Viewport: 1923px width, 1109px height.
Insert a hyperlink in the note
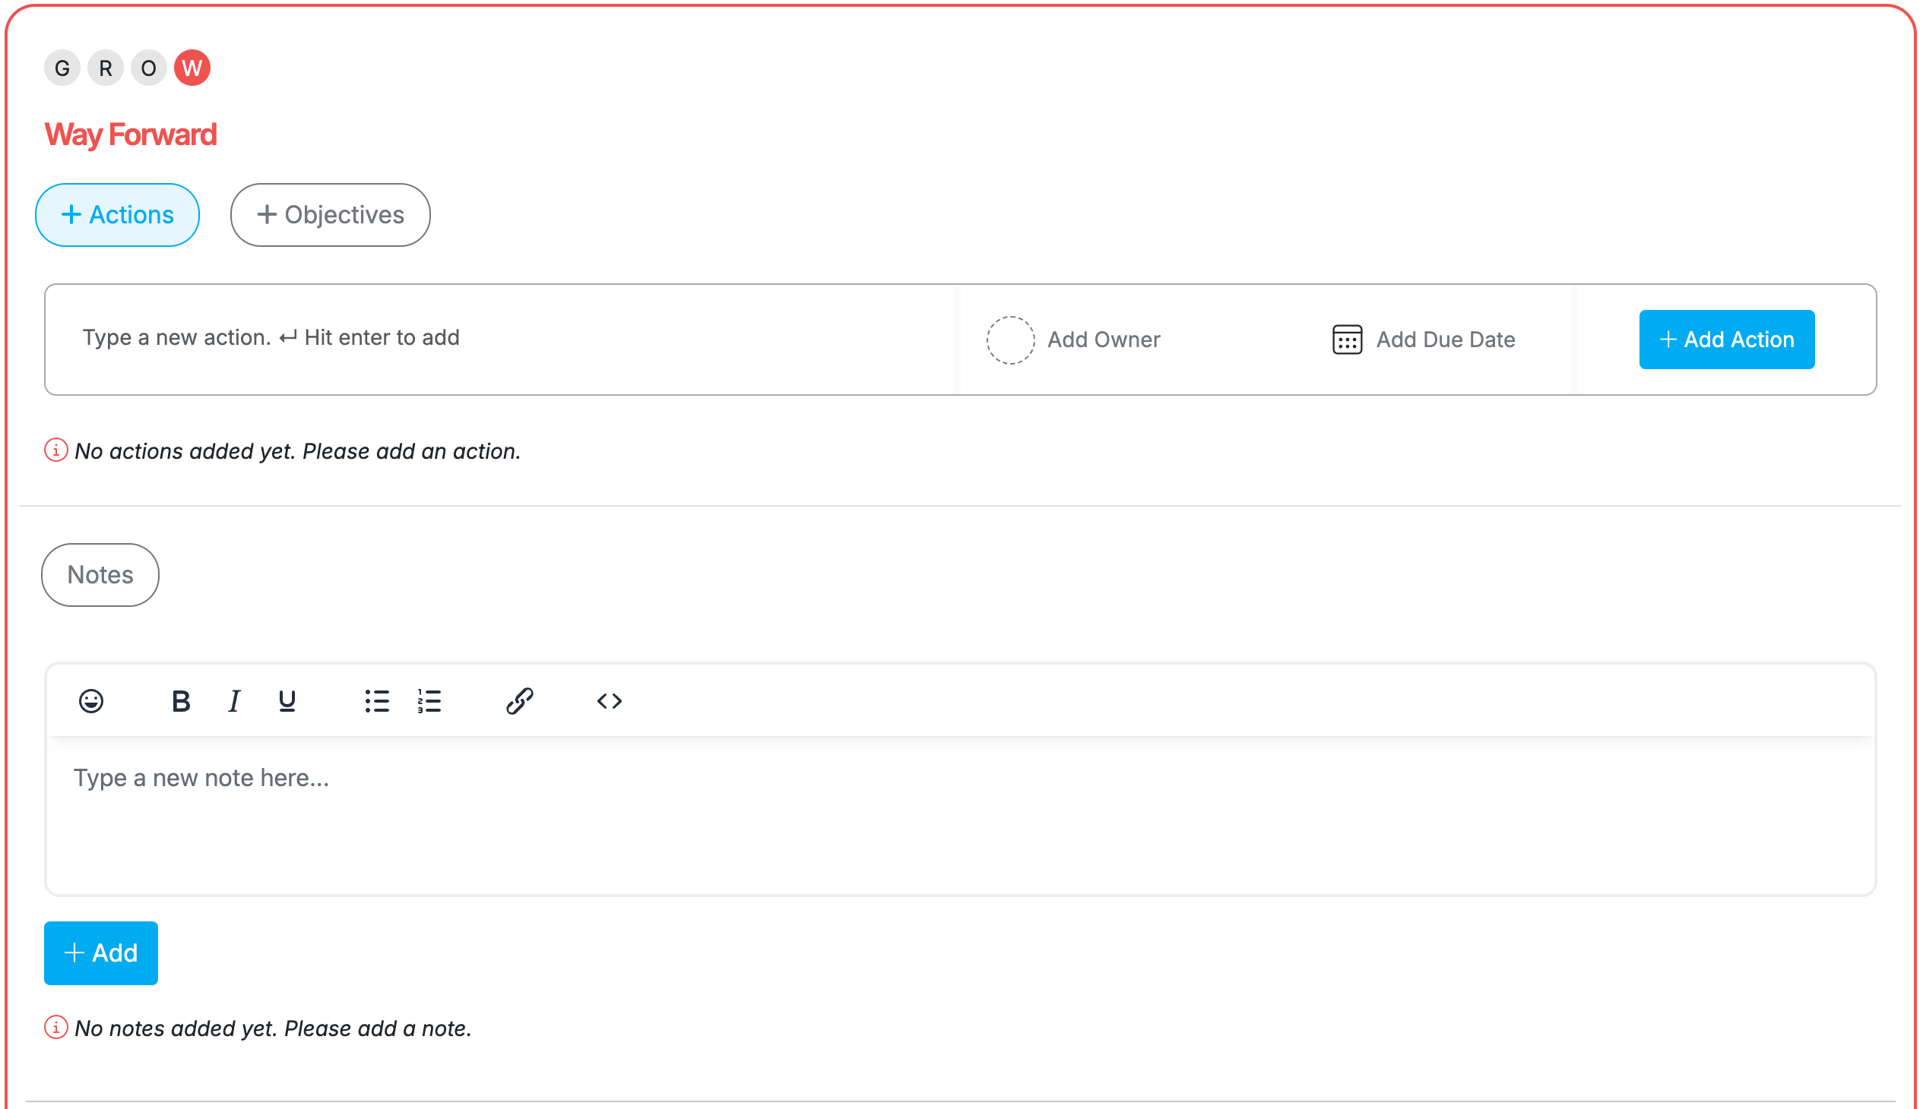click(519, 701)
